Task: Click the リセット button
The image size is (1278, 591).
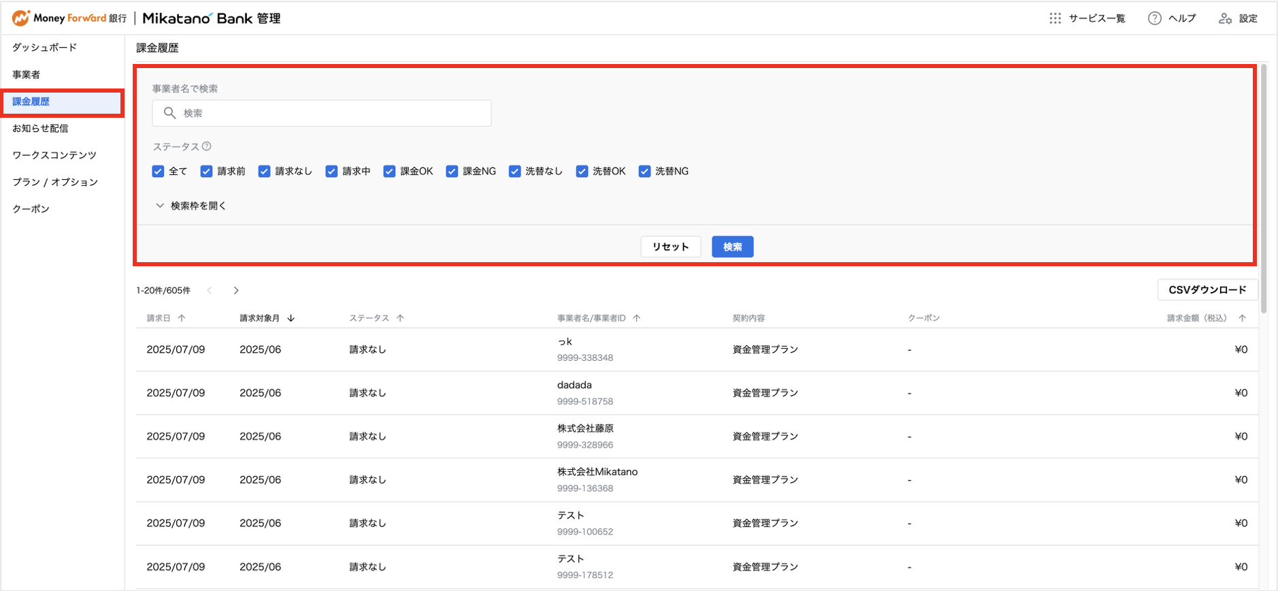Action: coord(671,246)
